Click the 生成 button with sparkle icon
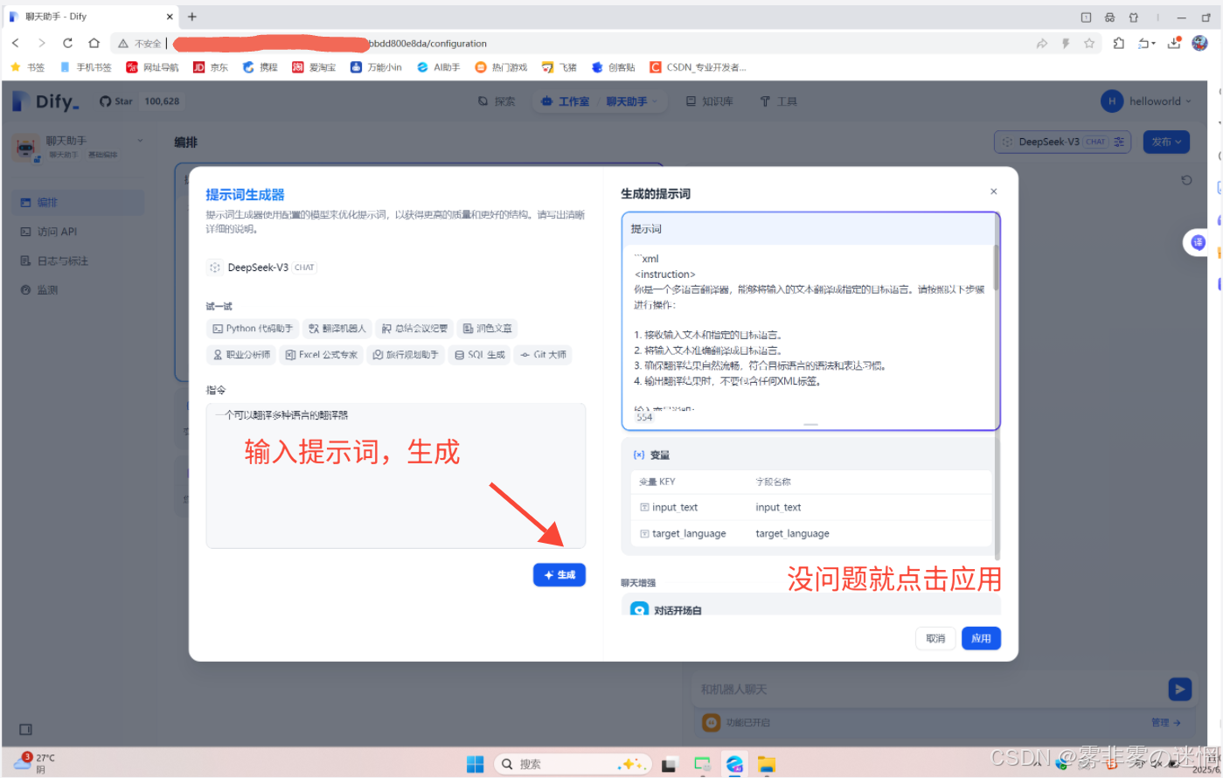 [559, 574]
